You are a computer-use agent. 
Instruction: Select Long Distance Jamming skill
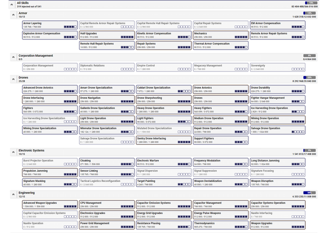pyautogui.click(x=278, y=162)
